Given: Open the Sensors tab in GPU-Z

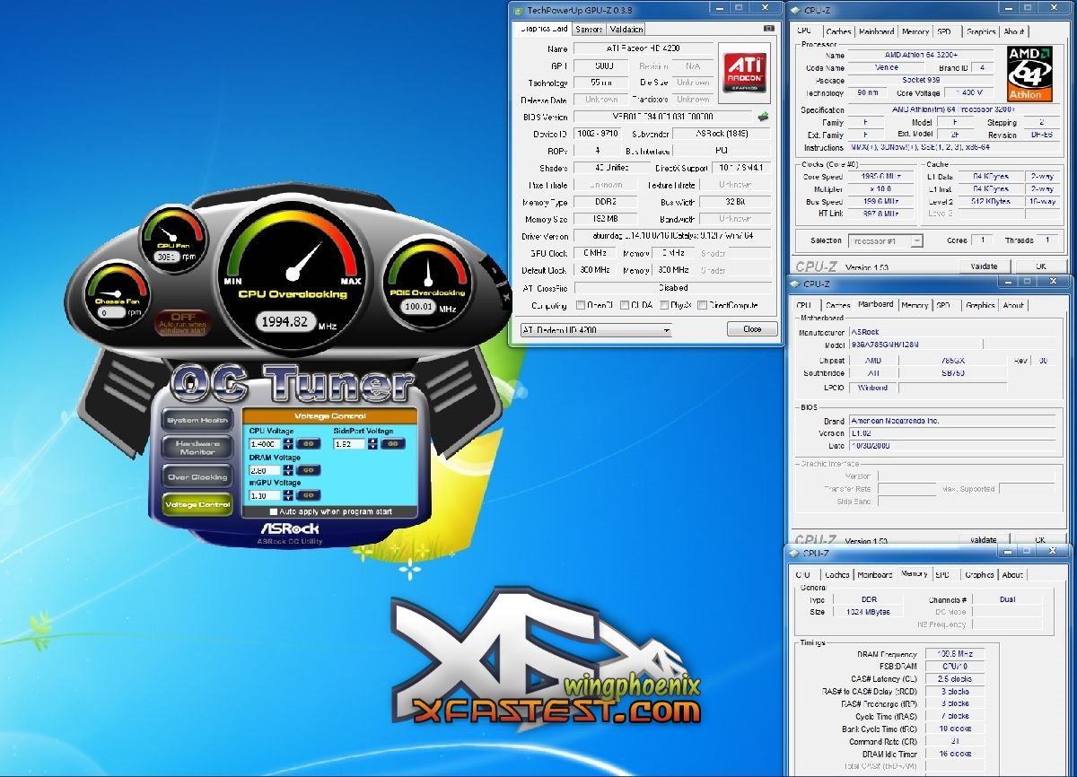Looking at the screenshot, I should click(589, 30).
